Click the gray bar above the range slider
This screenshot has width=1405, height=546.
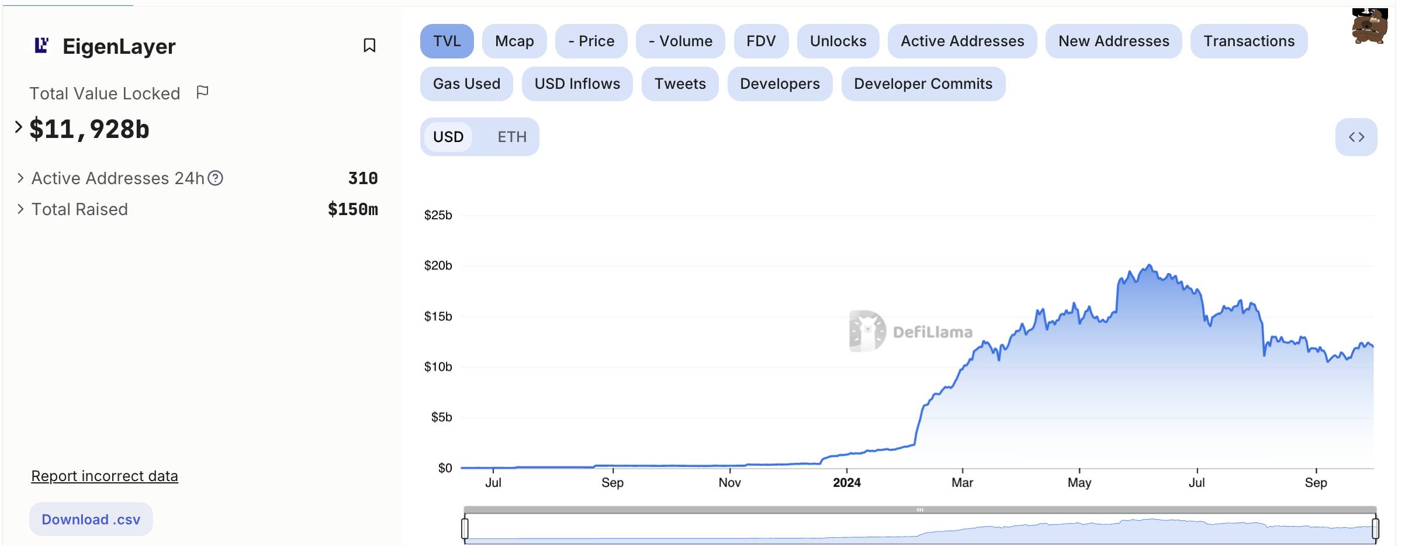pyautogui.click(x=920, y=510)
